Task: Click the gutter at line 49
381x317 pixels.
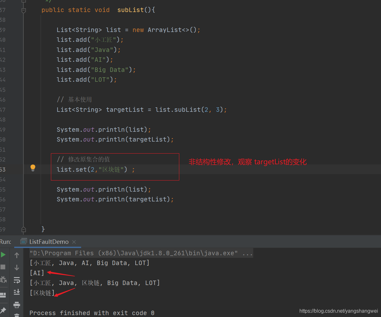Action: click(3, 130)
